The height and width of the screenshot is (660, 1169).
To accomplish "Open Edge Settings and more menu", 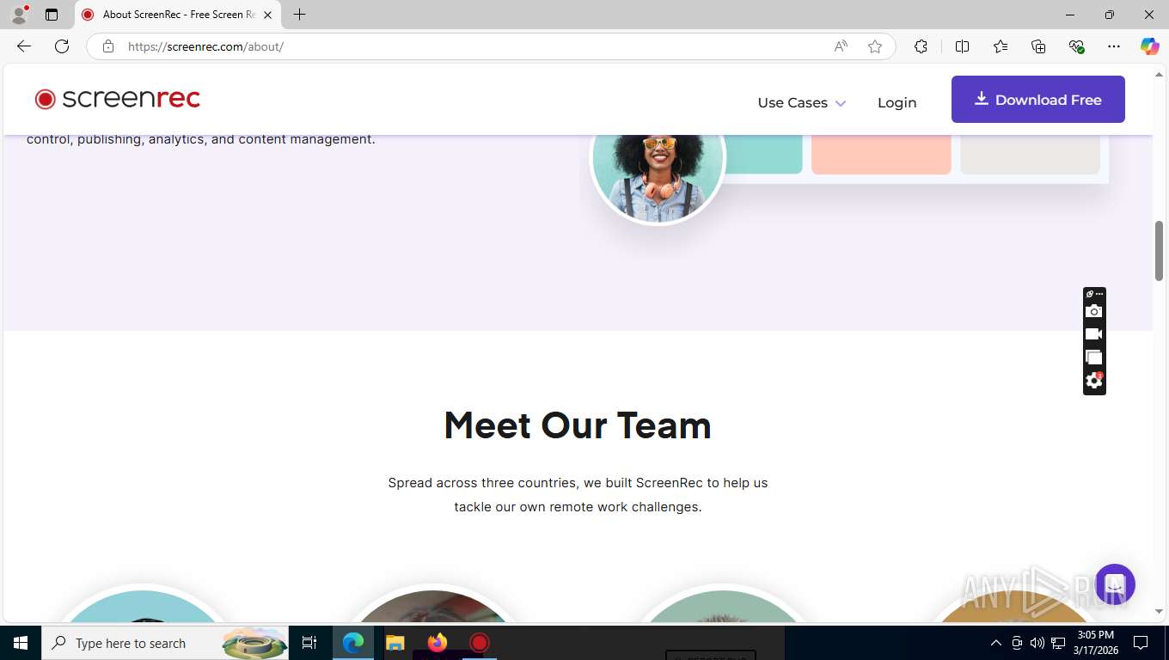I will coord(1114,46).
